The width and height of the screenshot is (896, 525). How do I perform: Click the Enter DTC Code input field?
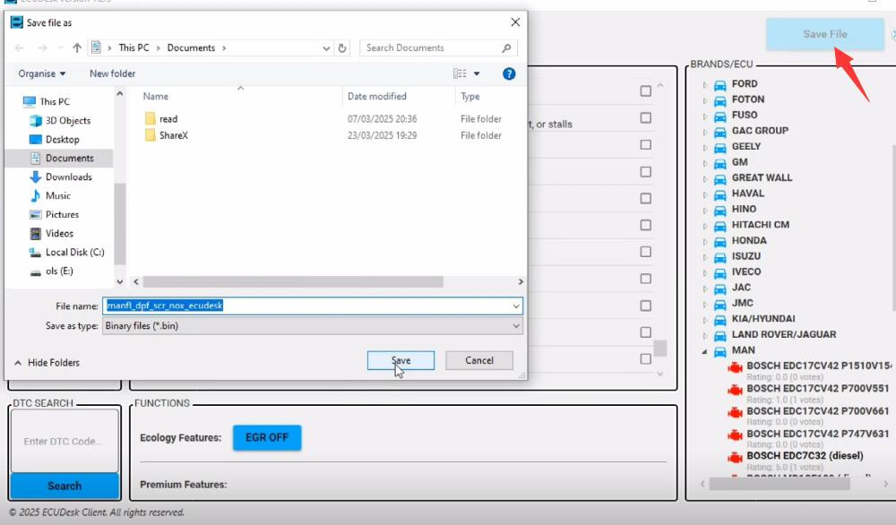point(63,439)
